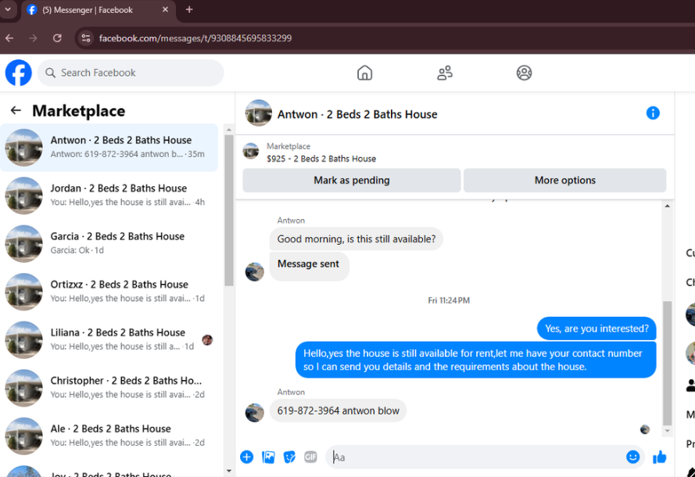Click Liliana's small seen avatar
695x477 pixels.
(207, 339)
